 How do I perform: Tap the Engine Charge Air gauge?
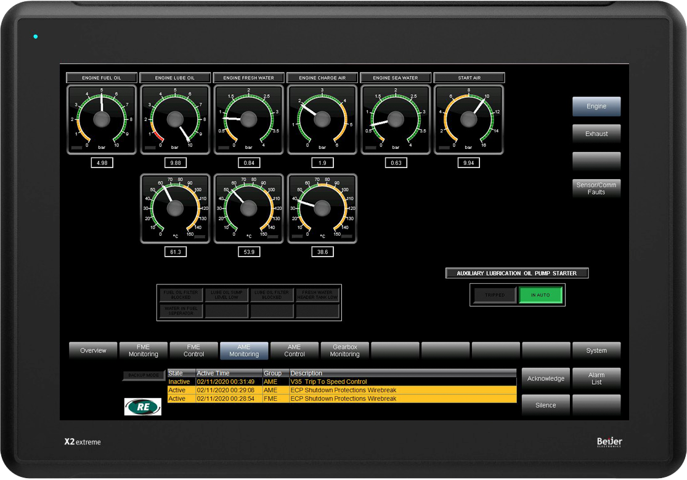322,119
